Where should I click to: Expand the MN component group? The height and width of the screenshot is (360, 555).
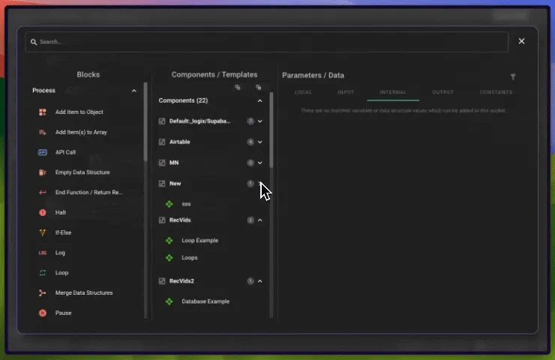pyautogui.click(x=260, y=163)
